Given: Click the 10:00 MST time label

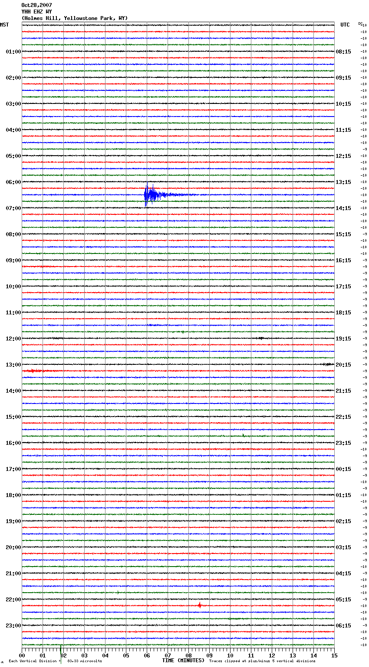Looking at the screenshot, I should click(13, 287).
